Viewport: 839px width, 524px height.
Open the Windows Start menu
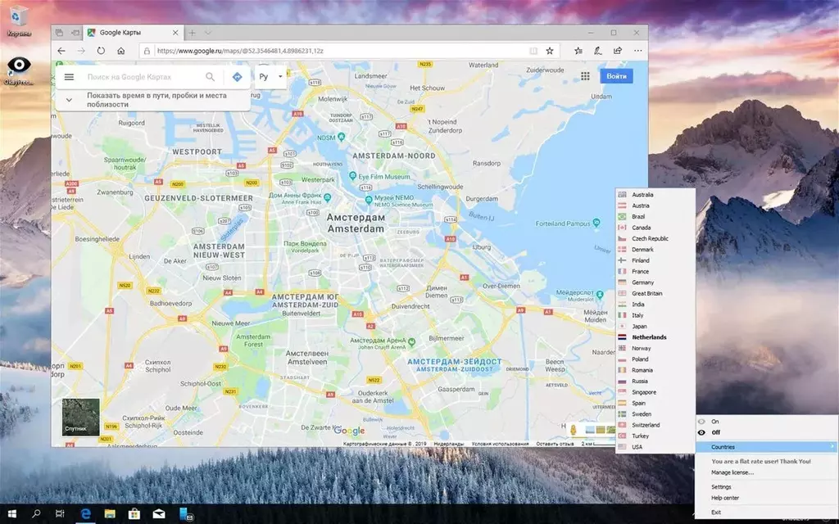click(11, 514)
